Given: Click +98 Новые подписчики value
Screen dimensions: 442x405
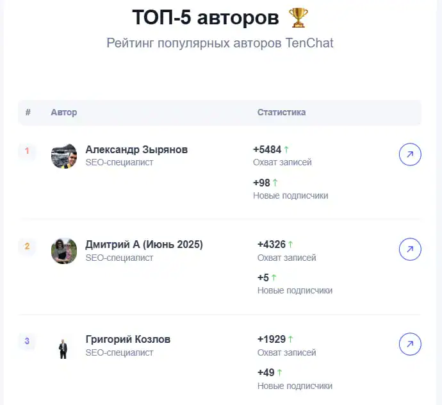Looking at the screenshot, I should [x=261, y=183].
